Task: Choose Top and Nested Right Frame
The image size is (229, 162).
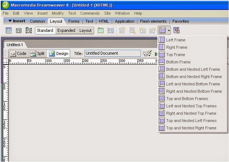Action: [x=193, y=128]
